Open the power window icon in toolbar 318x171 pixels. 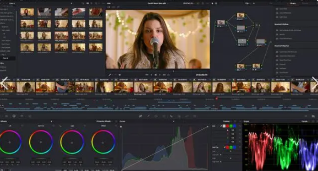pyautogui.click(x=156, y=116)
